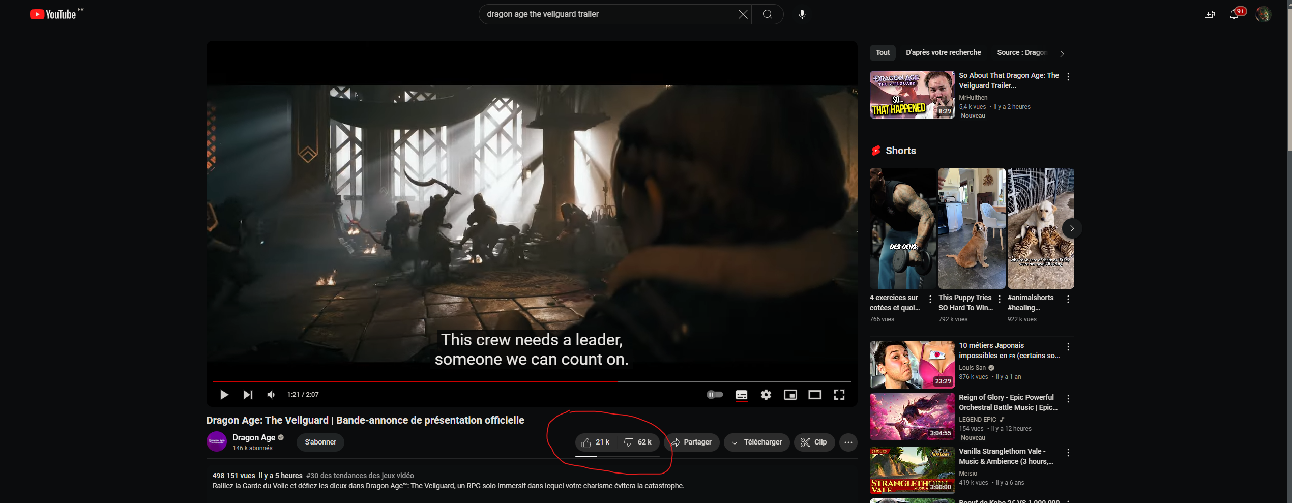This screenshot has height=503, width=1292.
Task: Click the #30 des tendances des jeux vidéo link
Action: tap(360, 476)
